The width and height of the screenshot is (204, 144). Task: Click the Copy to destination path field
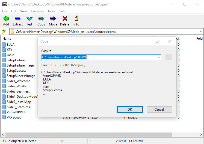click(101, 57)
